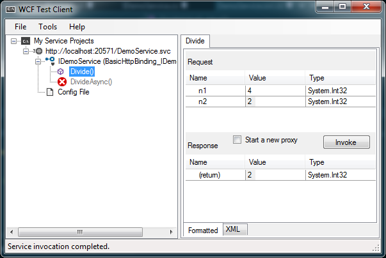
Task: Select the Divide tab
Action: point(195,41)
